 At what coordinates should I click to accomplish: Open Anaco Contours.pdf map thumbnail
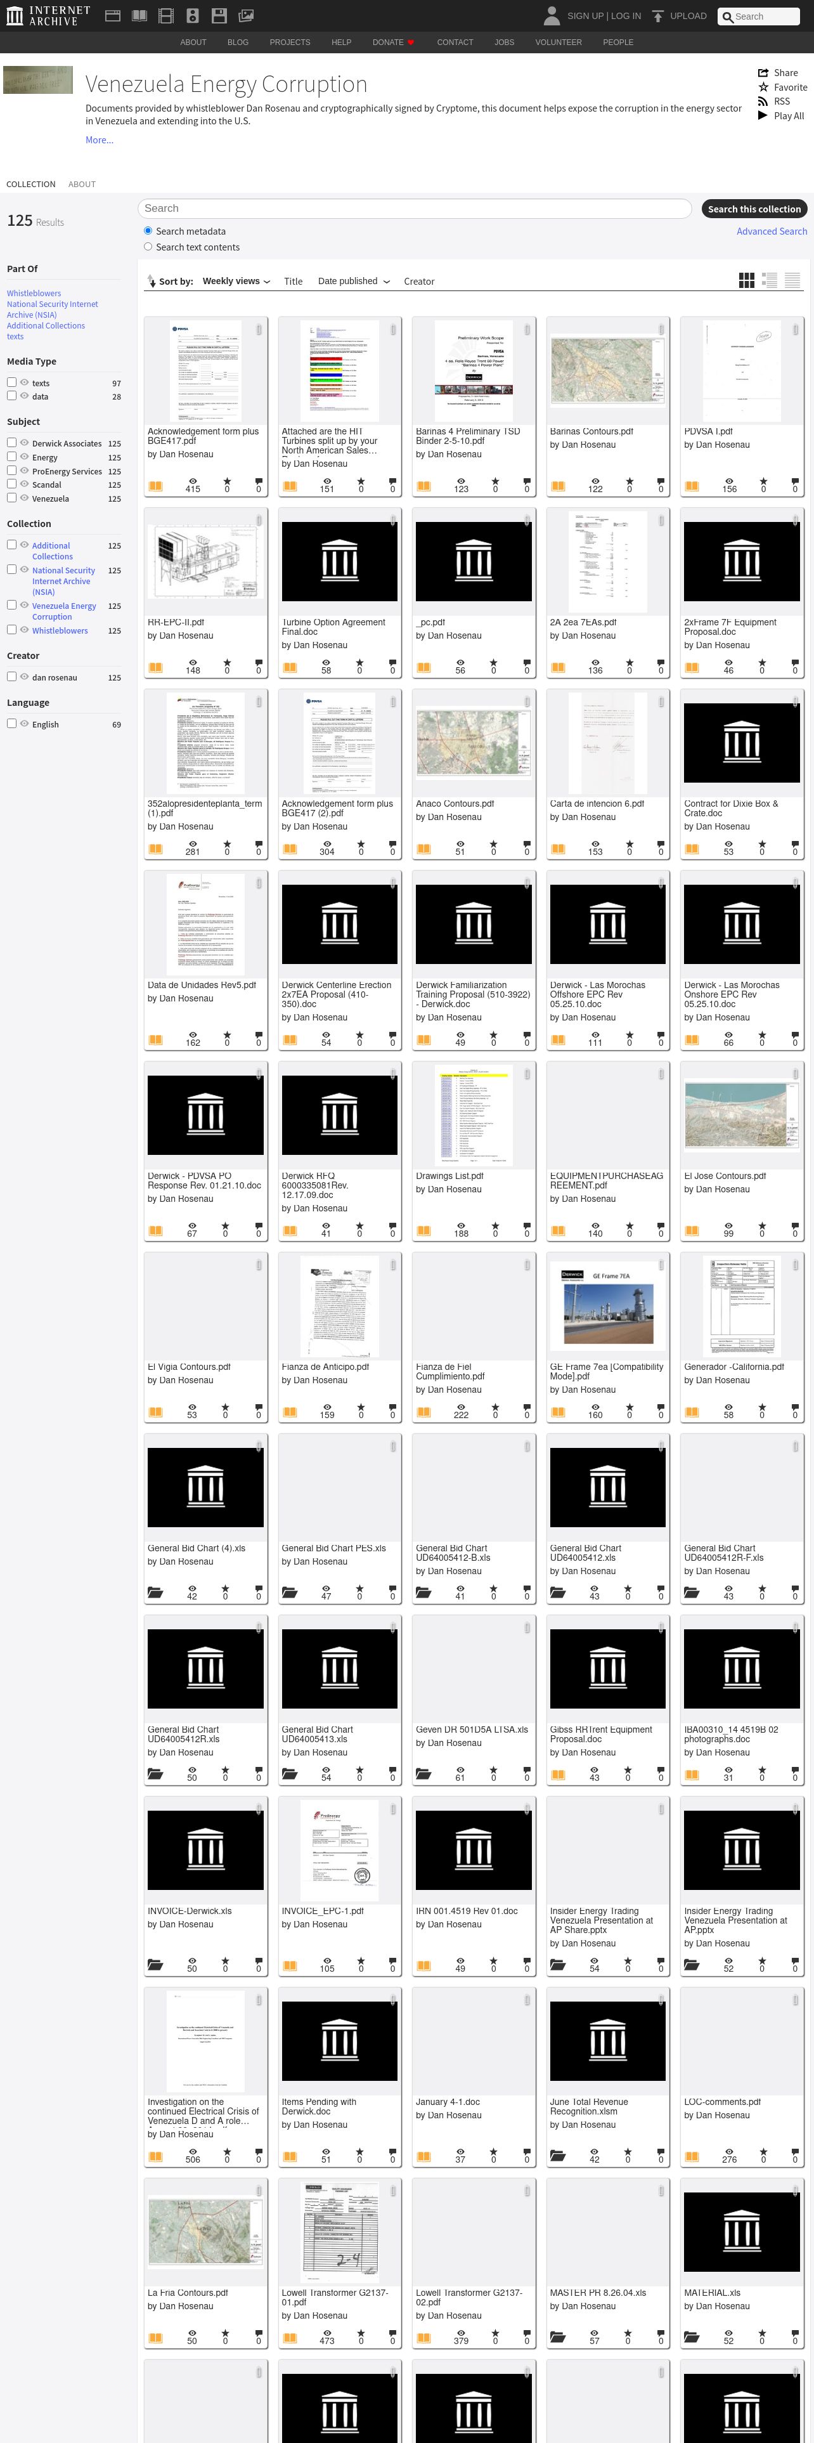[x=474, y=743]
